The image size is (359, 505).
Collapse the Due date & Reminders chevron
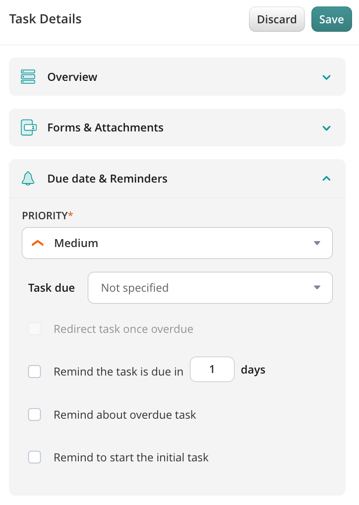point(326,179)
